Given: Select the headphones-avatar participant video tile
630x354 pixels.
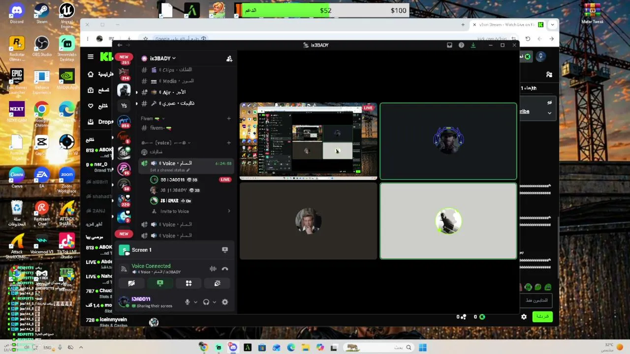Looking at the screenshot, I should (448, 141).
